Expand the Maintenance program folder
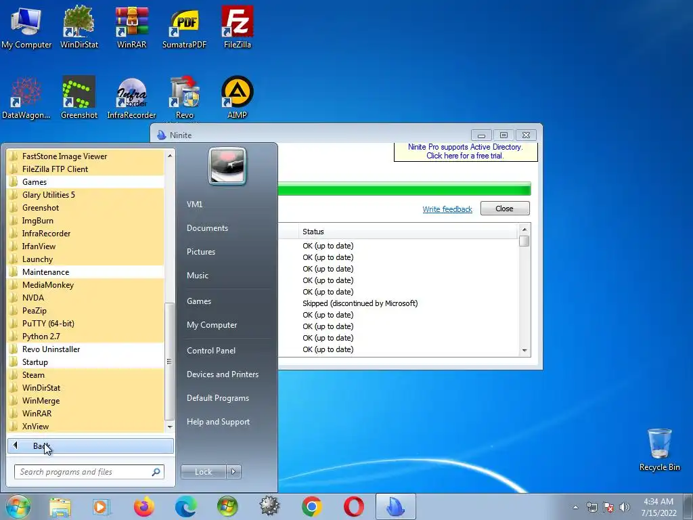 coord(86,272)
